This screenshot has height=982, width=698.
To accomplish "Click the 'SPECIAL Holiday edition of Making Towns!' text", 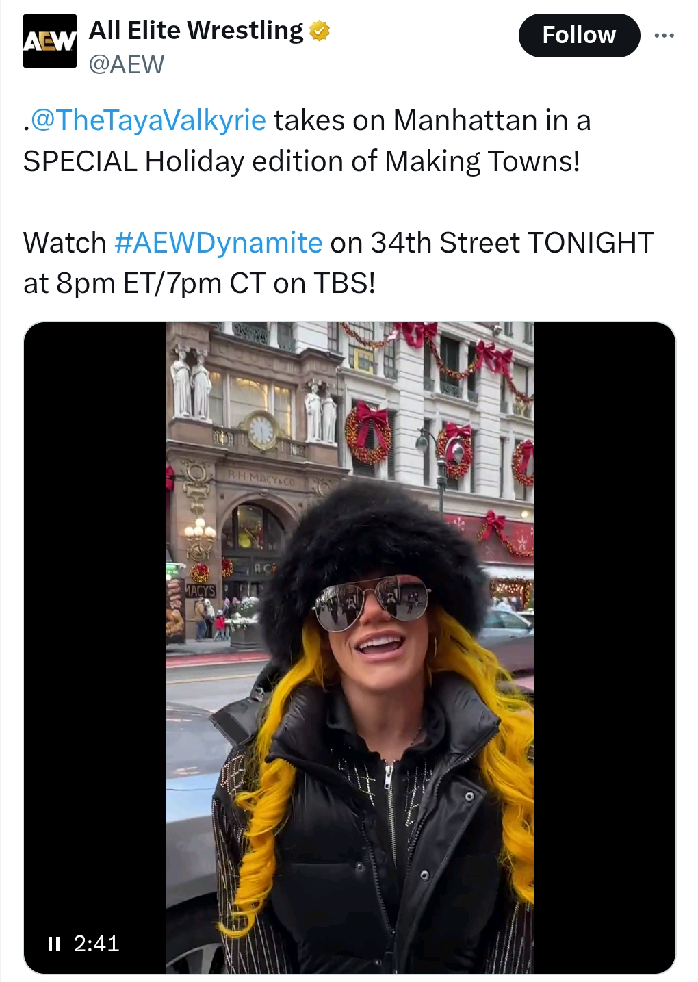I will click(302, 161).
